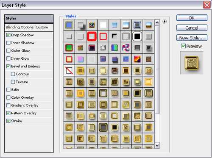Pick the sky gradient style swatch
This screenshot has width=212, height=158.
[x=126, y=25]
